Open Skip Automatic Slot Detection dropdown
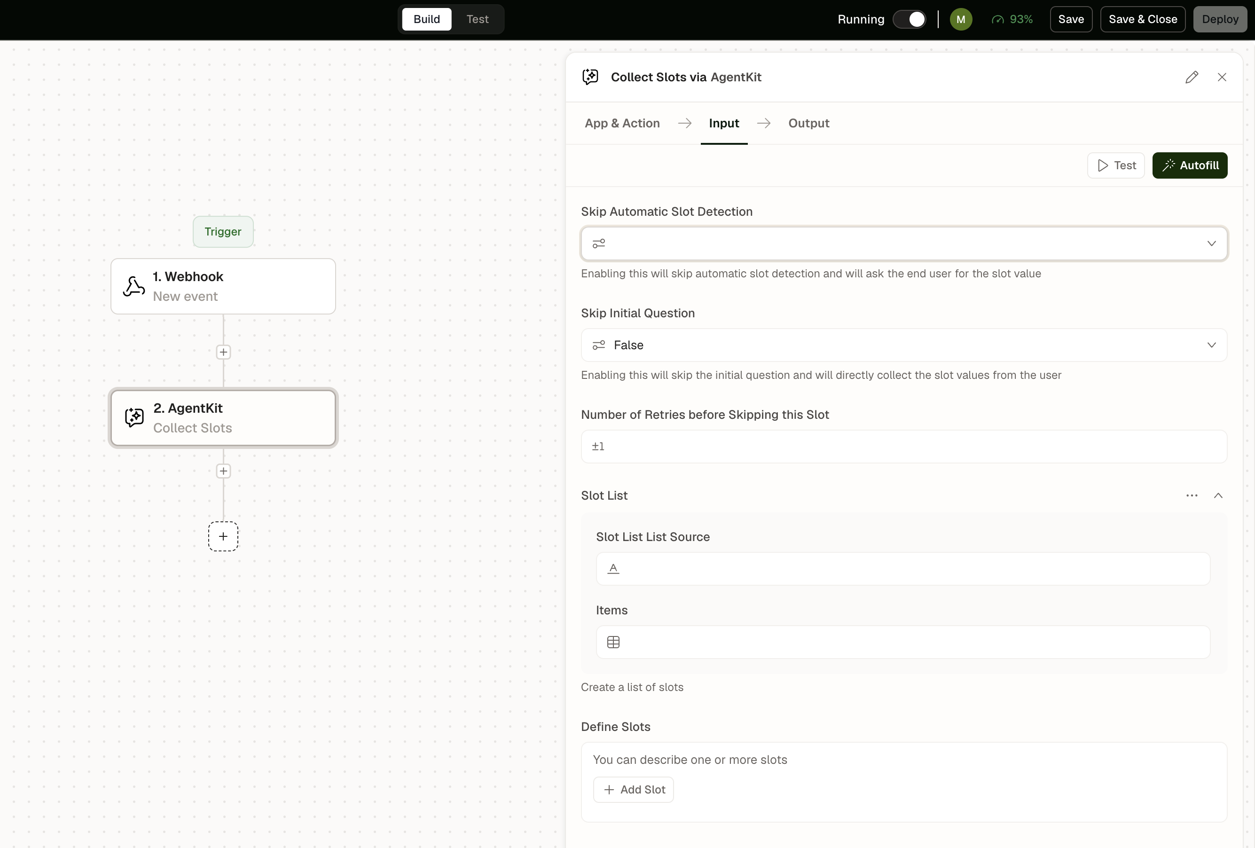 point(904,243)
